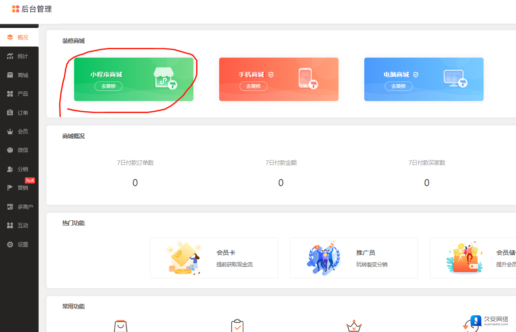Click the 概况 layers icon in sidebar

pyautogui.click(x=10, y=37)
